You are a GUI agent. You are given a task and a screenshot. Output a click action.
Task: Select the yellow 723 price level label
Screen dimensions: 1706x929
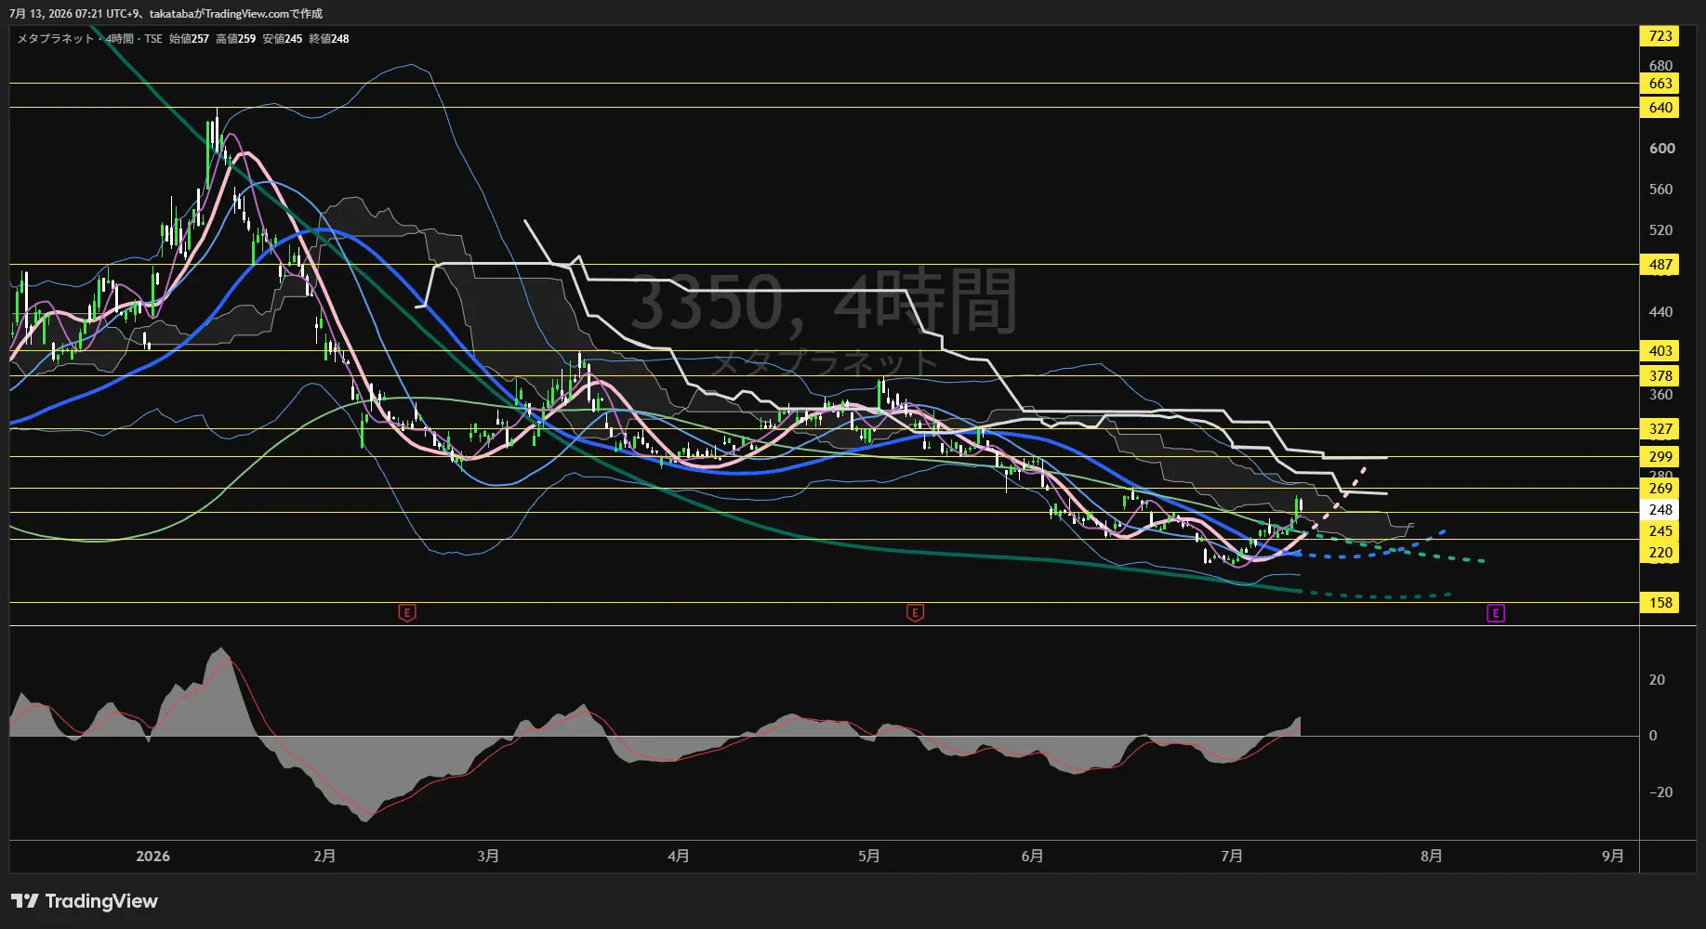tap(1660, 36)
